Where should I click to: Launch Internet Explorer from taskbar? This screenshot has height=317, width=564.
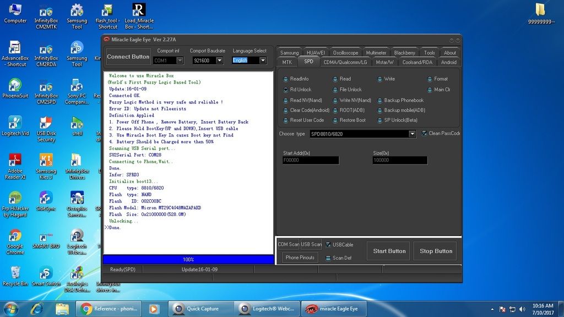pyautogui.click(x=37, y=309)
